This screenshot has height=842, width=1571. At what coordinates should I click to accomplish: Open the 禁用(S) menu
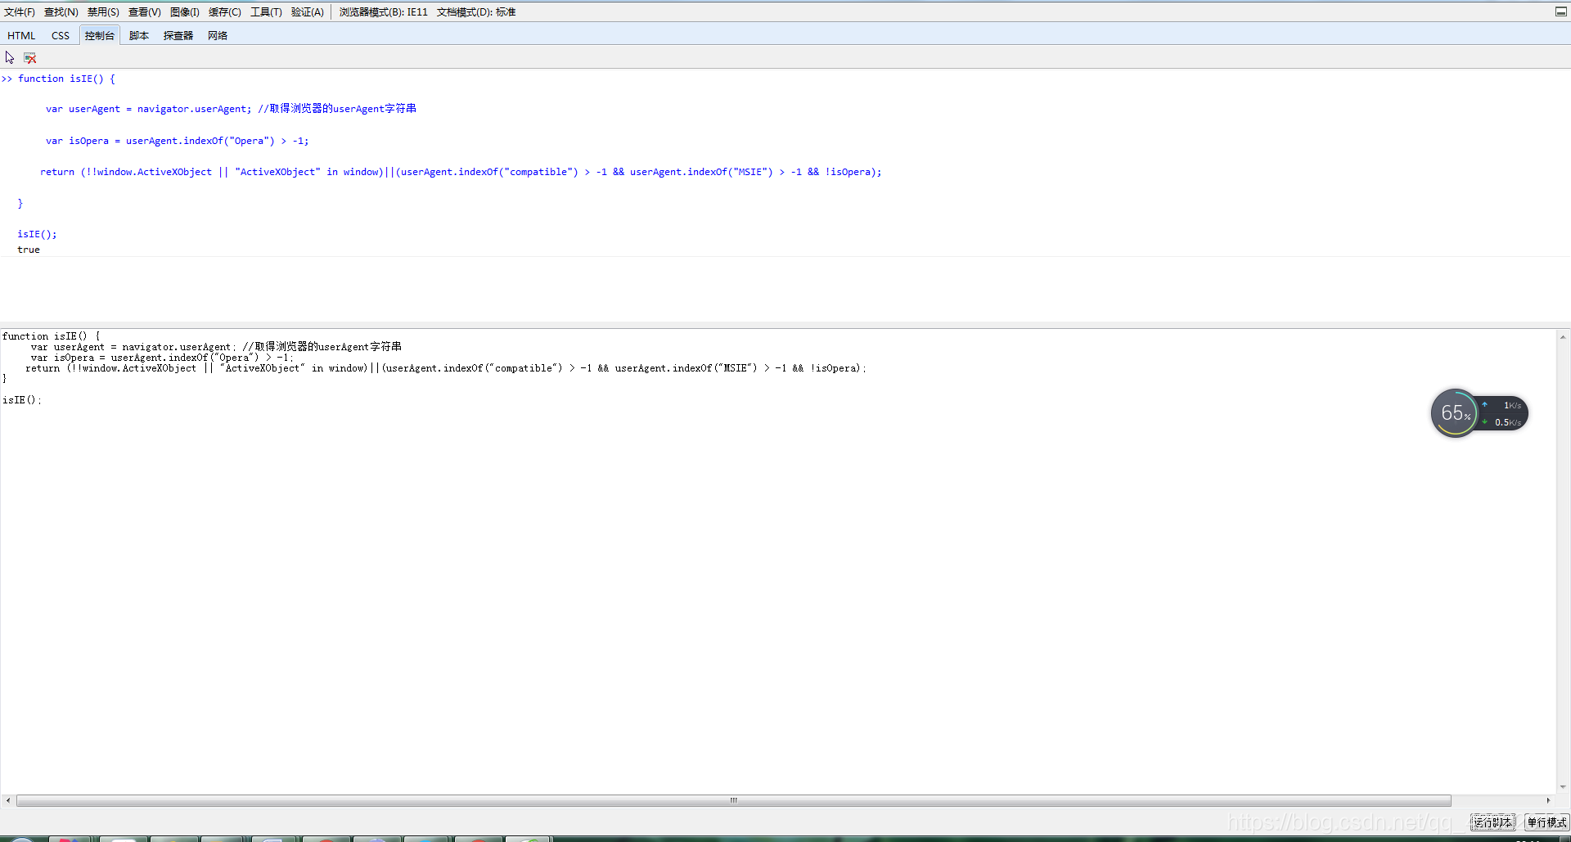[103, 12]
